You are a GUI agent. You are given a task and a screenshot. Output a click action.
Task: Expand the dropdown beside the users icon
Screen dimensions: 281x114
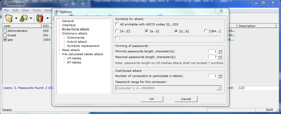click(48, 18)
